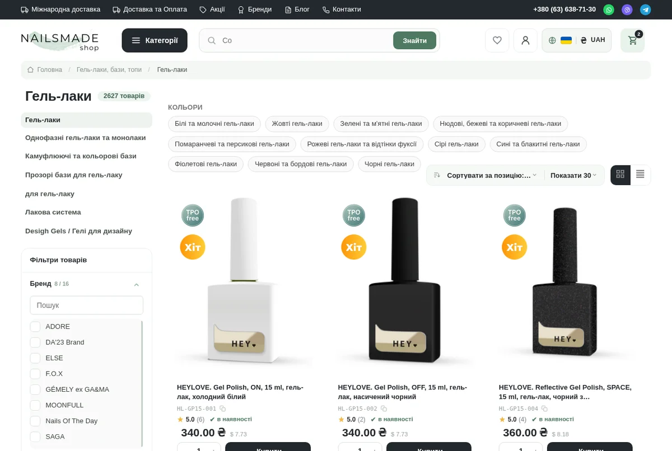Open Міжнародна доставка page
672x451 pixels.
pos(60,10)
